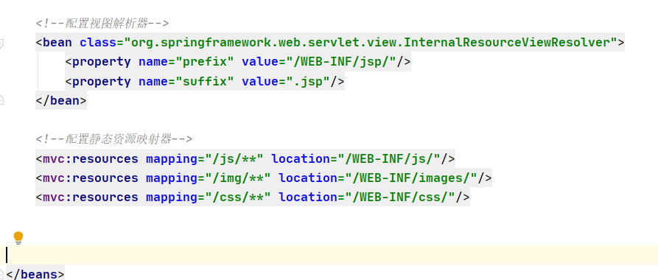Viewport: 658px width, 280px height.
Task: Click the ".jsp" value string
Action: tap(309, 81)
